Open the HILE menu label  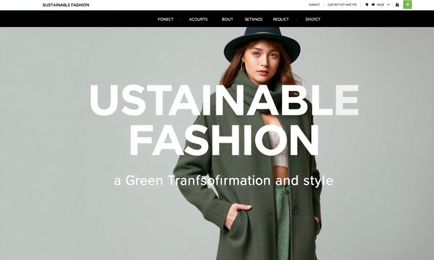(x=380, y=5)
